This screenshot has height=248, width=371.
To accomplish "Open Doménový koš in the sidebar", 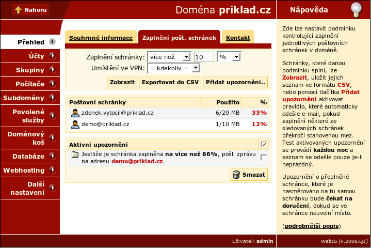I will point(30,138).
